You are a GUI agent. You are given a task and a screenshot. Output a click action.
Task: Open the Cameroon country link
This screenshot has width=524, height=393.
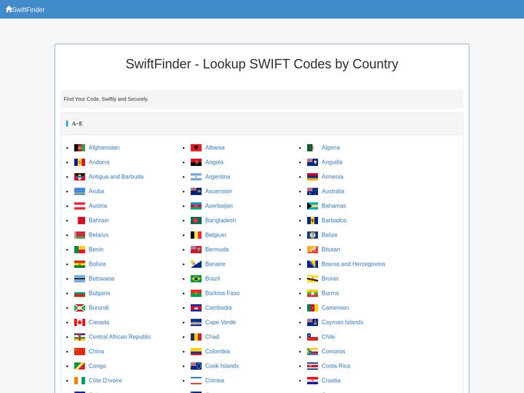(336, 308)
